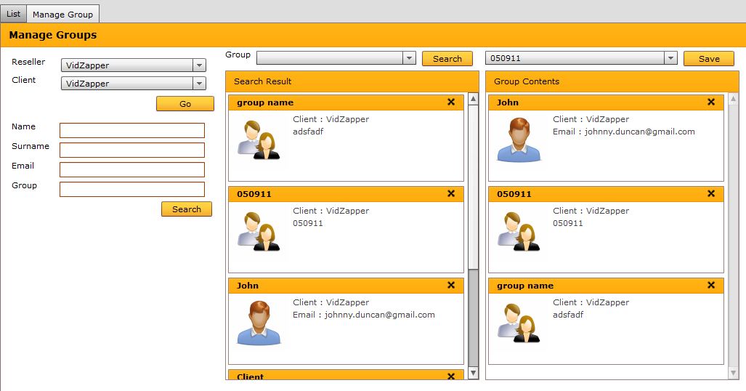The width and height of the screenshot is (746, 391).
Task: Click Search button below Group field
Action: [x=187, y=209]
